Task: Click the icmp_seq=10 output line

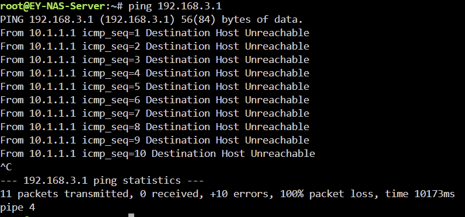Action: 158,154
